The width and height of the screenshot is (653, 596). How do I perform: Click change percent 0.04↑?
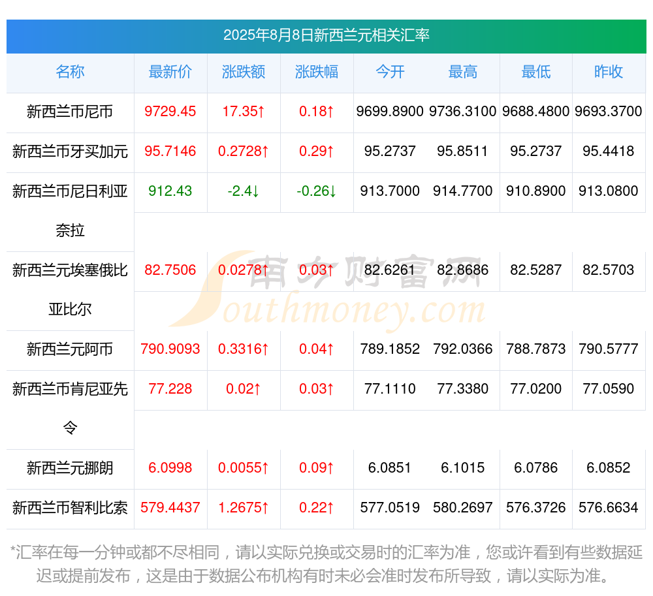tap(317, 349)
